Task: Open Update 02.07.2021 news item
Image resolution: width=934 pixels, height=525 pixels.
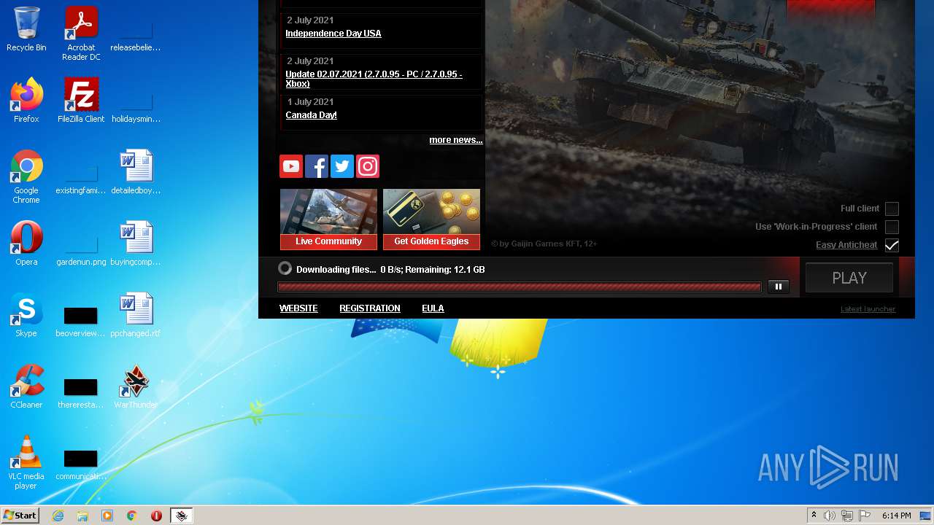Action: 374,79
